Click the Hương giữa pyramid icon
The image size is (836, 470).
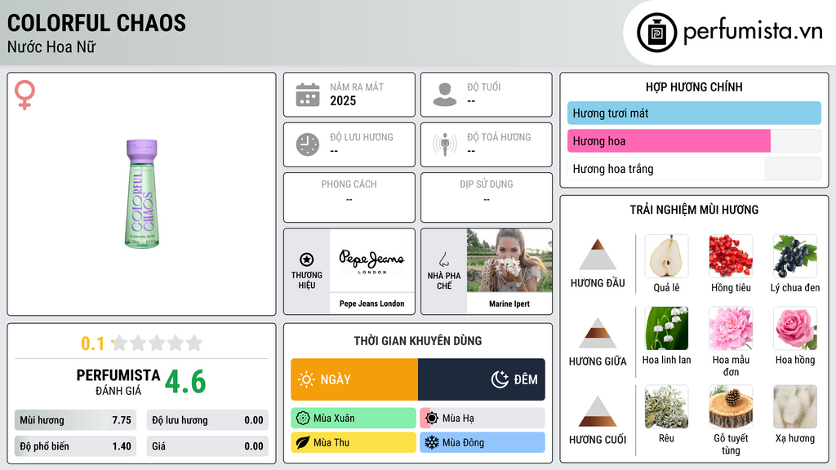click(x=598, y=333)
